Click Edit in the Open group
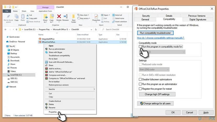 pos(104,18)
